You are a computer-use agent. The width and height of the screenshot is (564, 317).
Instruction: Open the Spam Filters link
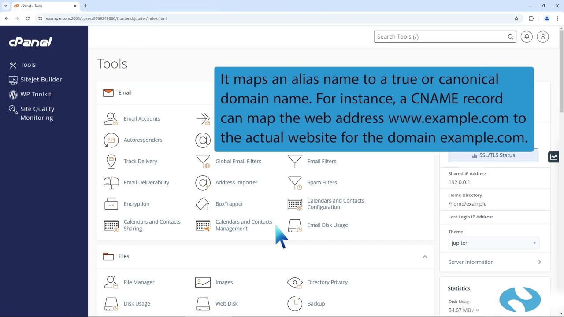click(322, 183)
